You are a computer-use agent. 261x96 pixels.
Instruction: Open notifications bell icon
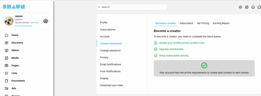[253, 7]
